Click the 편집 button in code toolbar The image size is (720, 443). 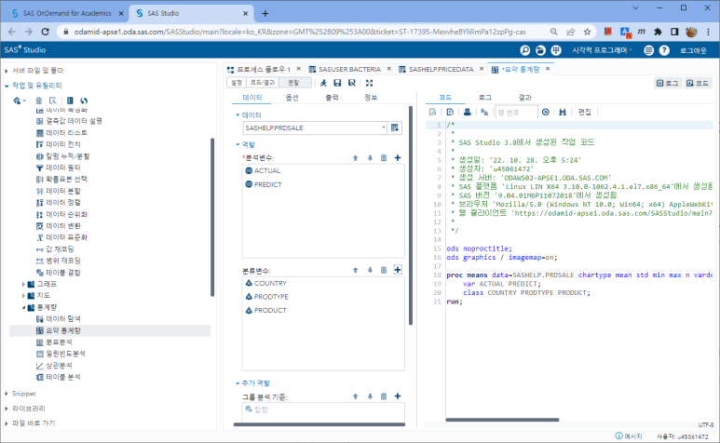[x=585, y=112]
